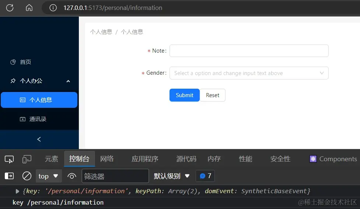360x209 pixels.
Task: Go to the browser home page icon
Action: (29, 8)
